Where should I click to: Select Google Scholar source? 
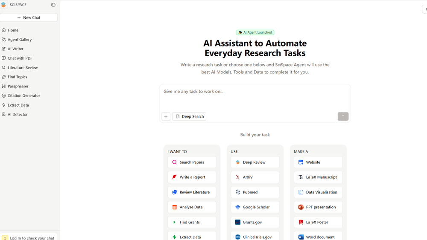pos(255,207)
